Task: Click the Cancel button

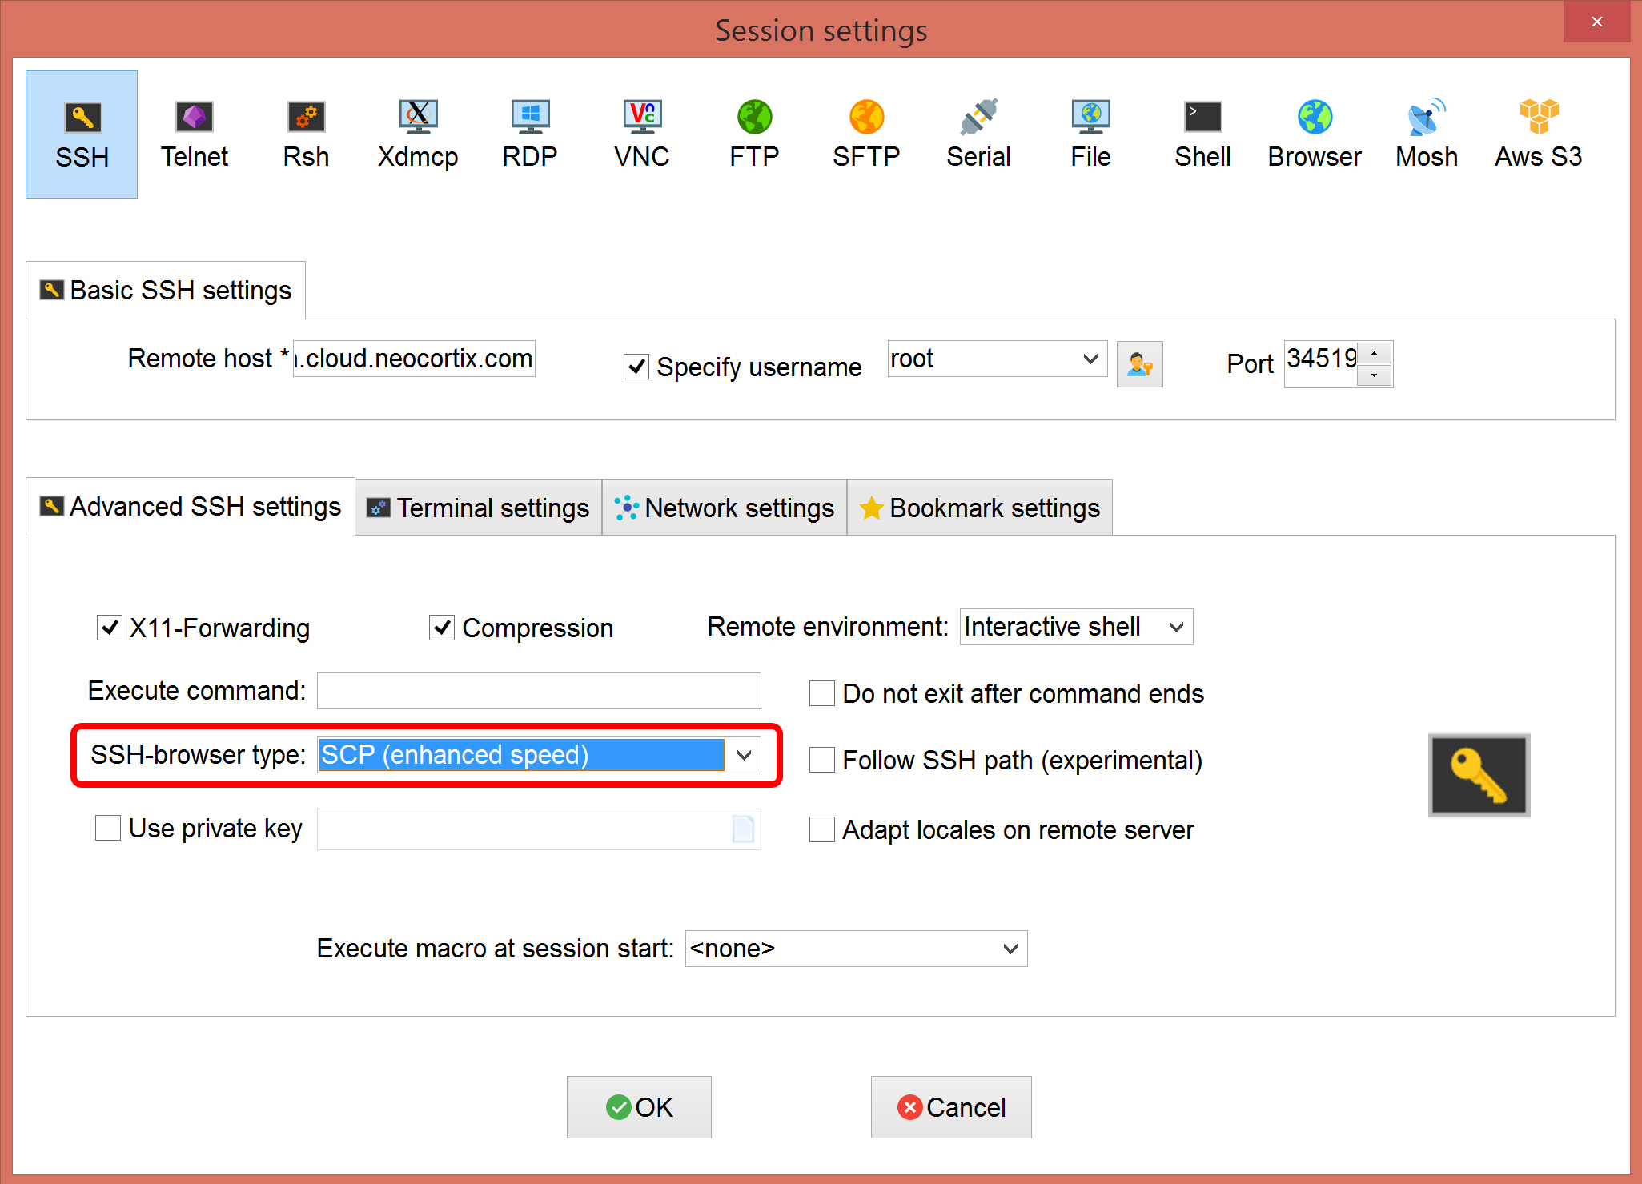Action: pos(951,1107)
